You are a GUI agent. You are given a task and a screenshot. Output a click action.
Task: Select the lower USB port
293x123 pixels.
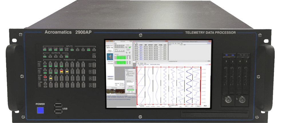click(x=58, y=111)
